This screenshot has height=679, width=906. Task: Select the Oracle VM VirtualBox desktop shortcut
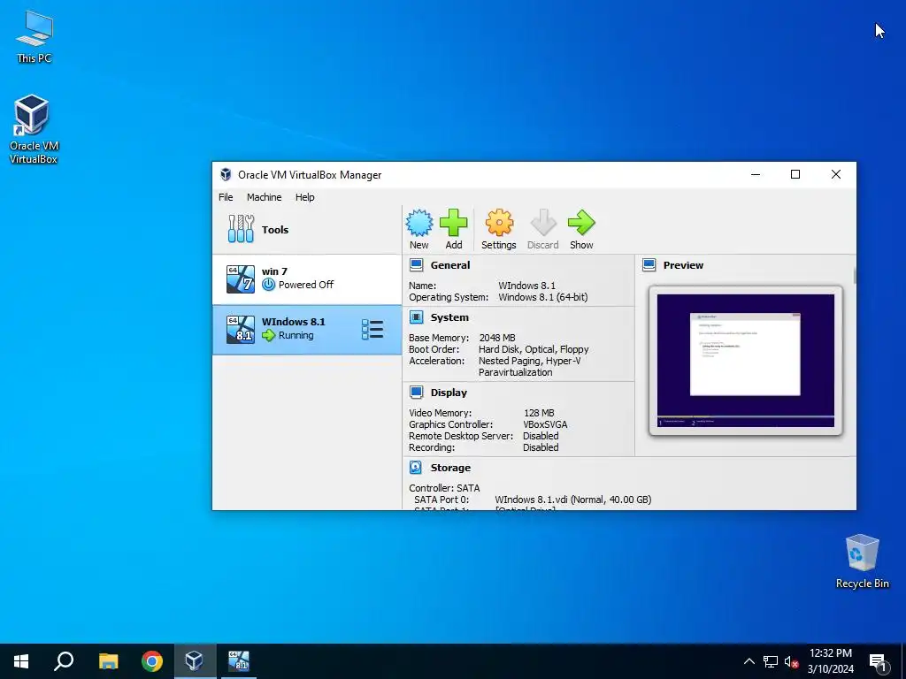(34, 129)
